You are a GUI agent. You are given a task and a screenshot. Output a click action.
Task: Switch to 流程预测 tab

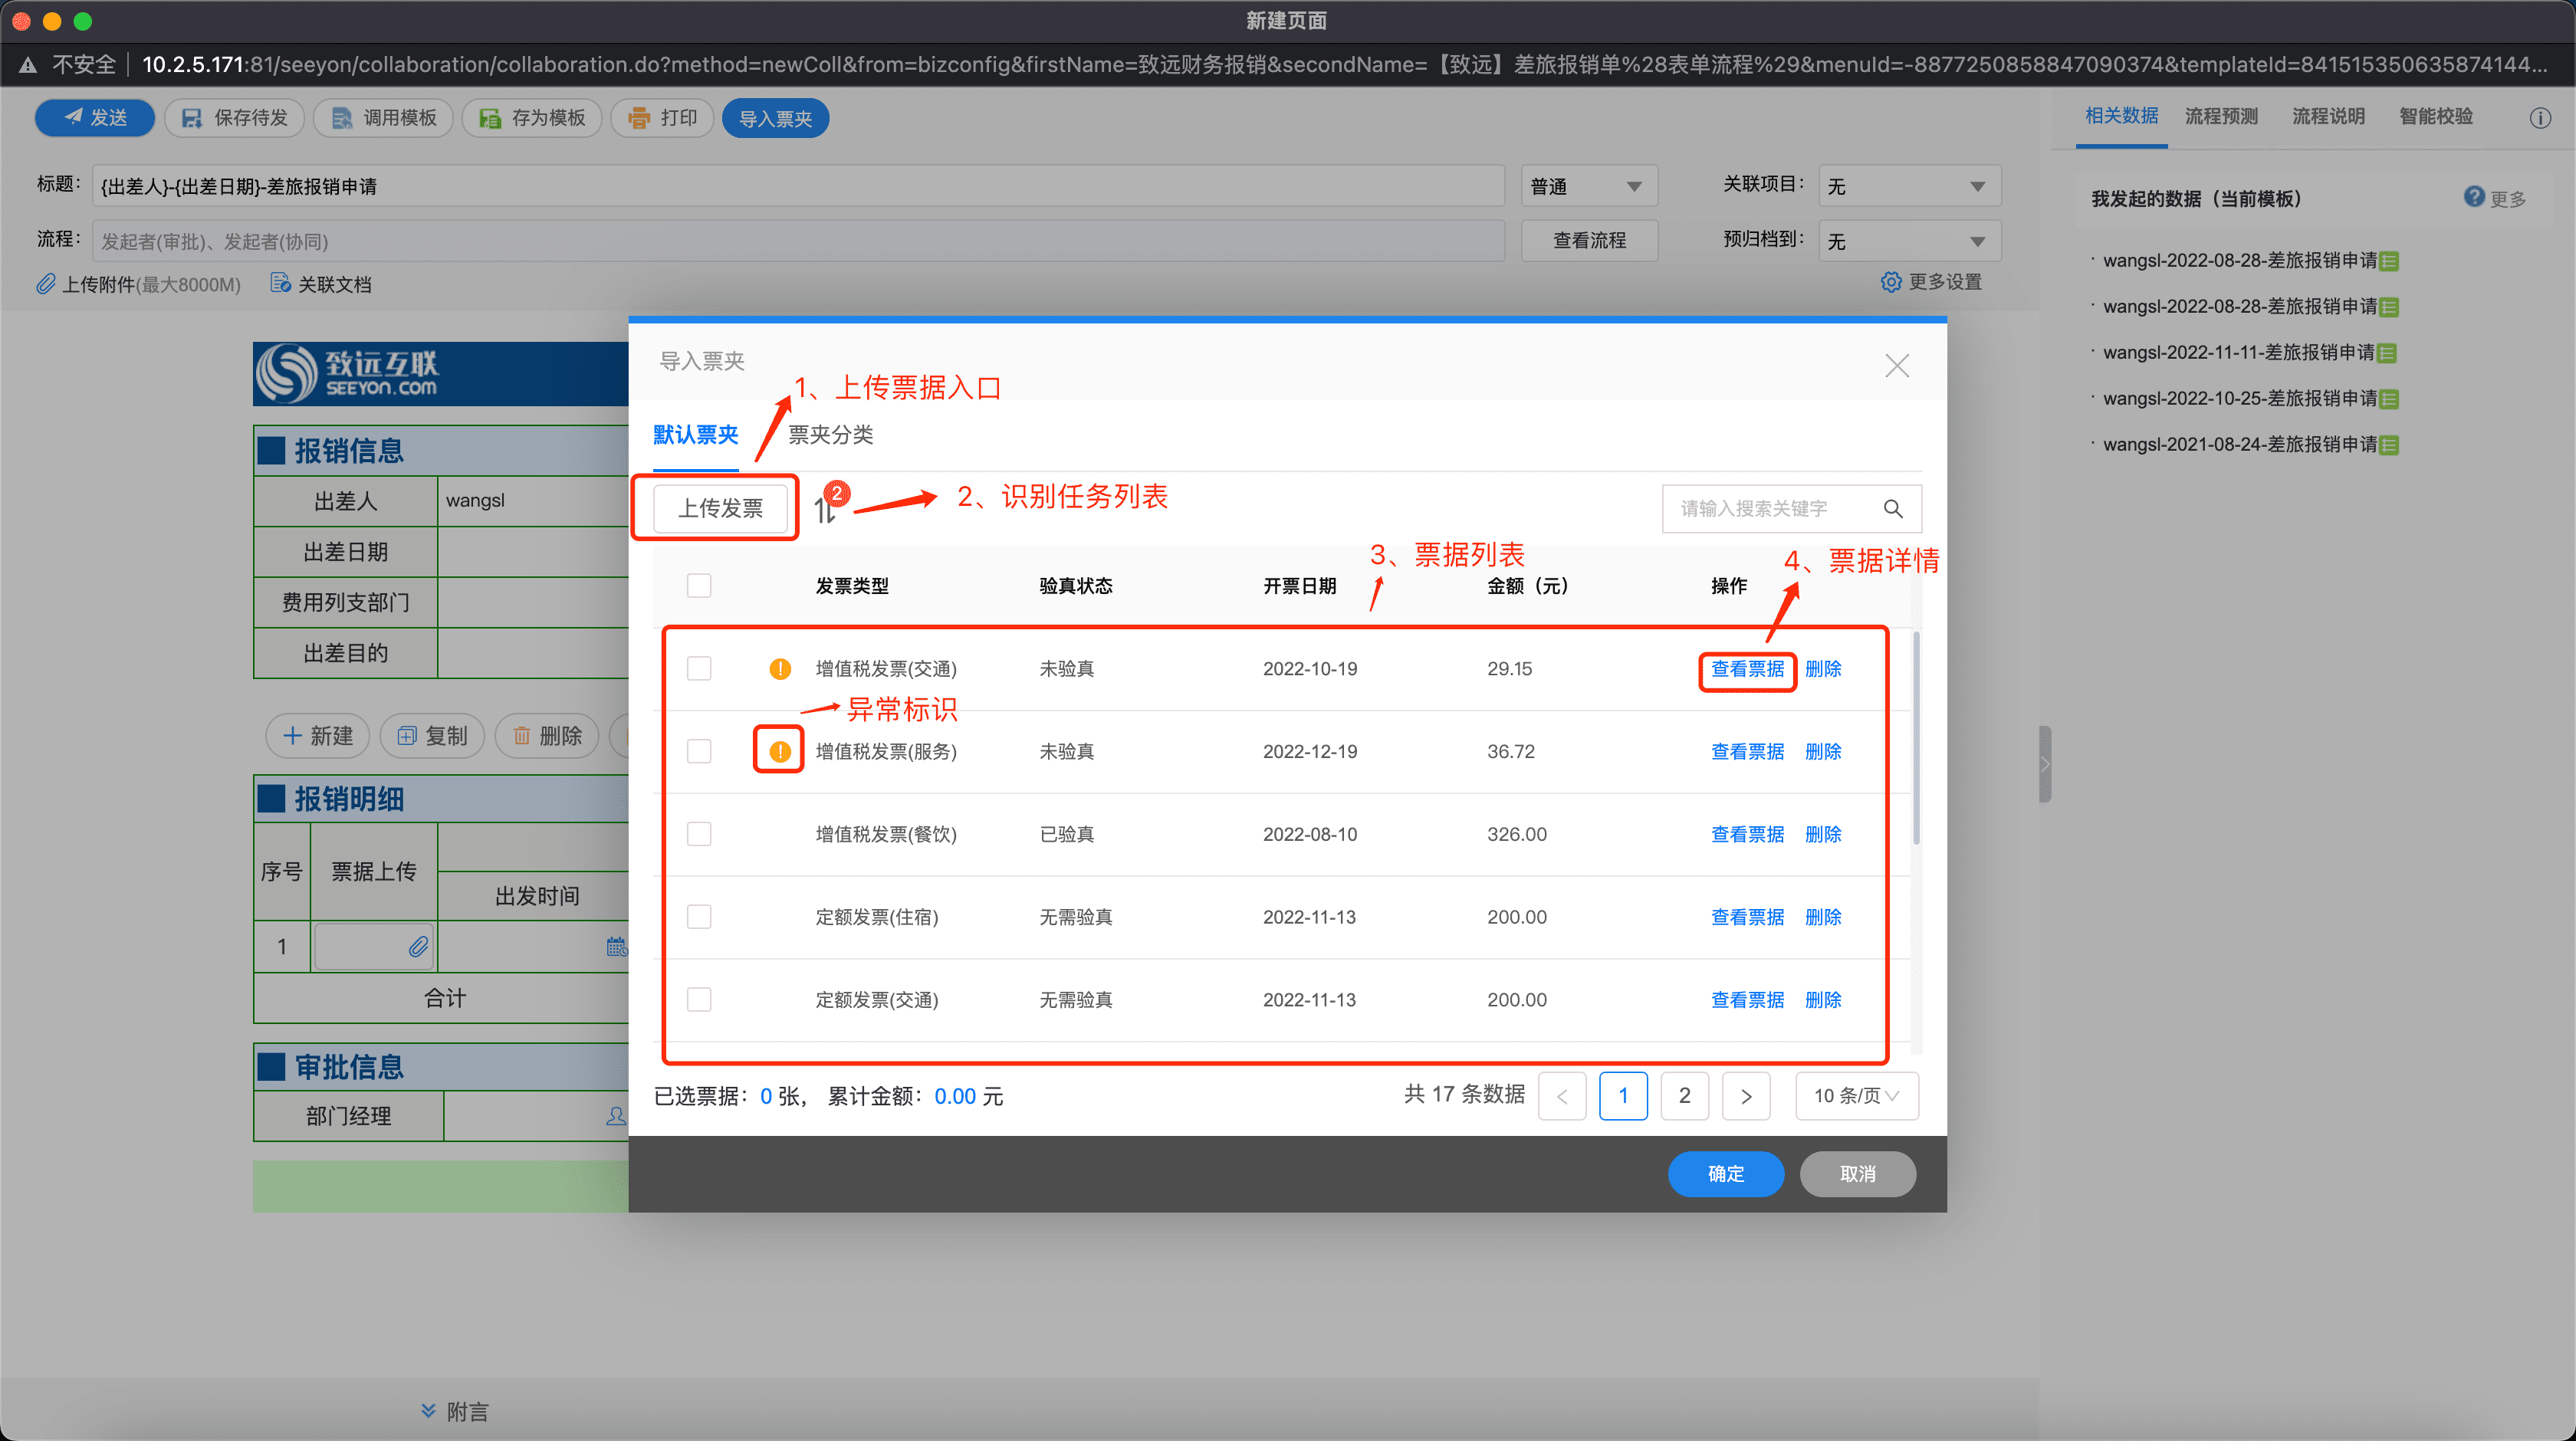tap(2221, 116)
